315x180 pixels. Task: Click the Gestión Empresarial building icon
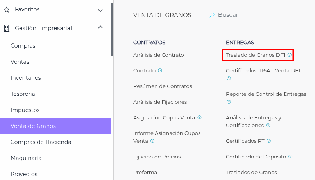6,28
